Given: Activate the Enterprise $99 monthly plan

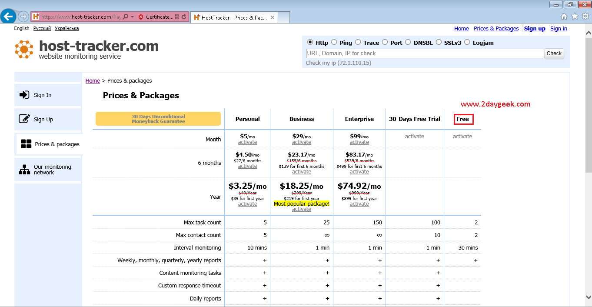Looking at the screenshot, I should coord(359,142).
